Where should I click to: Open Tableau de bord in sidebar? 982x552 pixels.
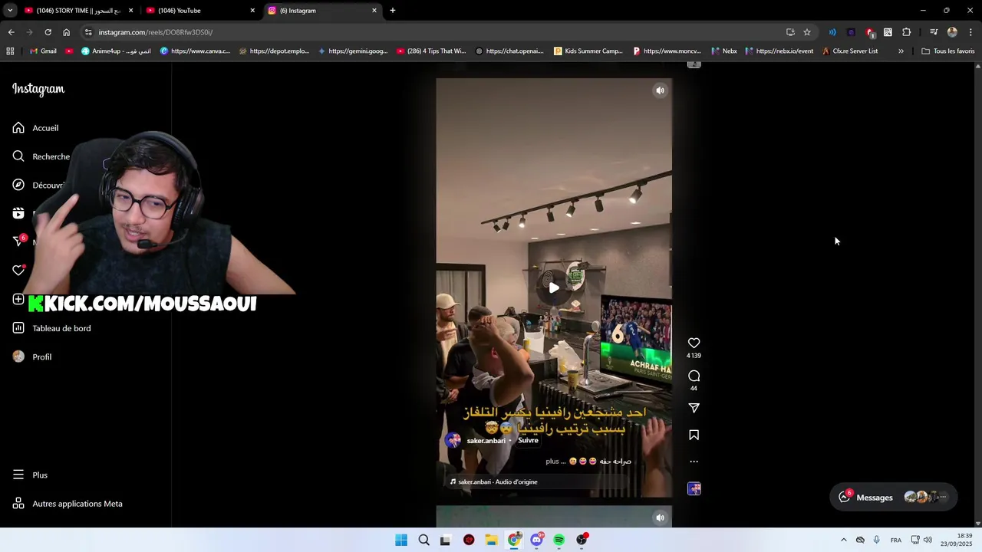(x=51, y=328)
